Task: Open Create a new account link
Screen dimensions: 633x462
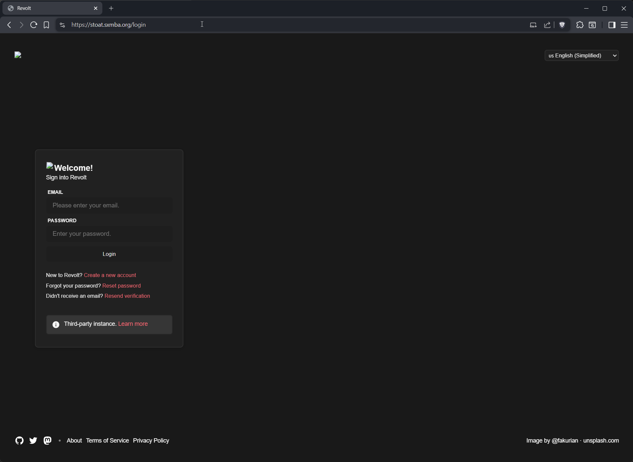Action: click(x=110, y=275)
